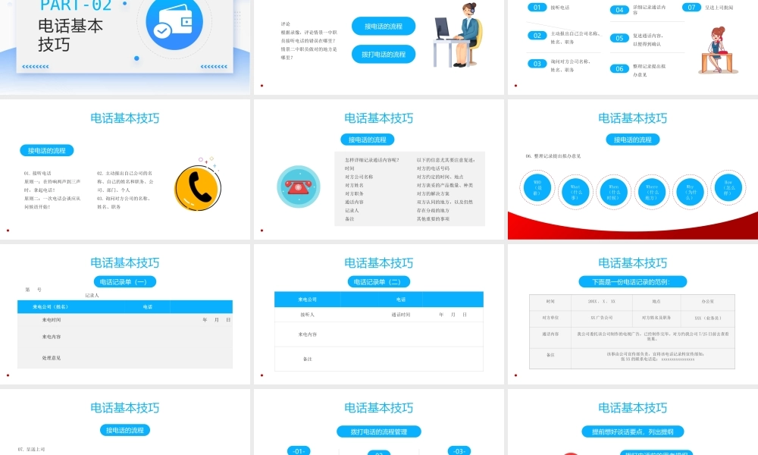This screenshot has width=758, height=455.
Task: Select the What (什么事) circle
Action: point(575,192)
